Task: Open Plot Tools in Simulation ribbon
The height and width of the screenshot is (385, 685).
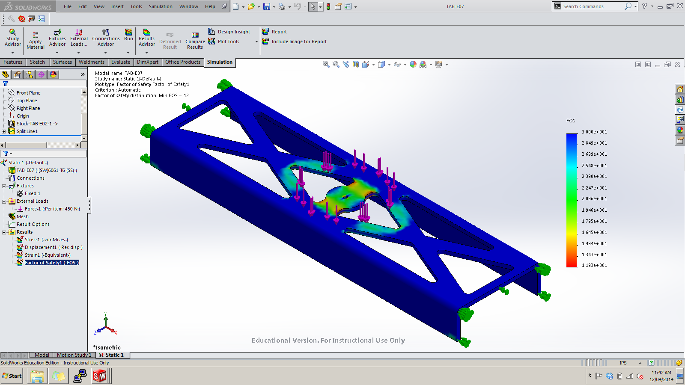Action: (x=227, y=41)
